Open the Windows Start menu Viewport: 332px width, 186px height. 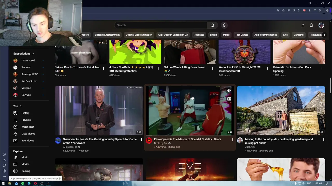click(x=3, y=183)
